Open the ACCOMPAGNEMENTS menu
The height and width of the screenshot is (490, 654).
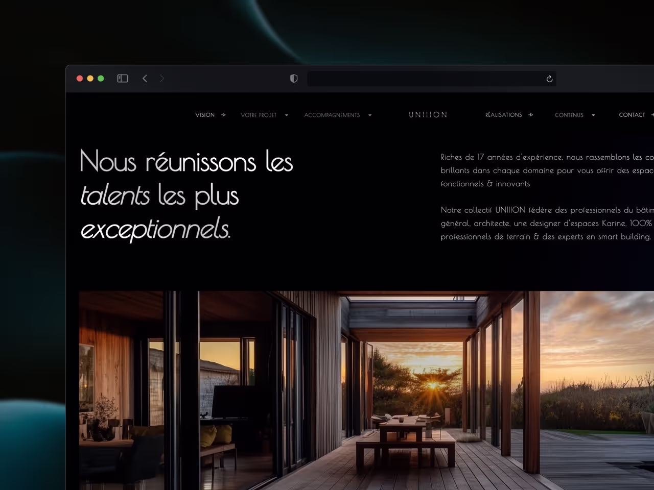[x=332, y=115]
